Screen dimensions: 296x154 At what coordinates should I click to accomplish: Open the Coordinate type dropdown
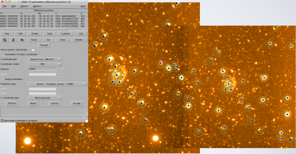45,59
